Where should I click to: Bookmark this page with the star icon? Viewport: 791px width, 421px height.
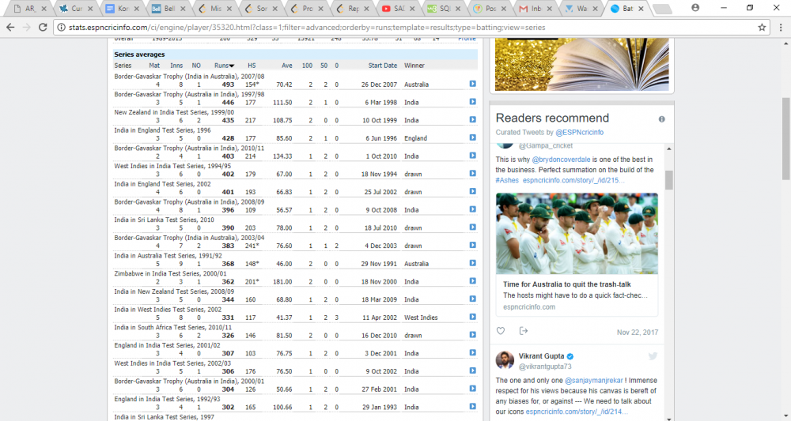click(762, 27)
